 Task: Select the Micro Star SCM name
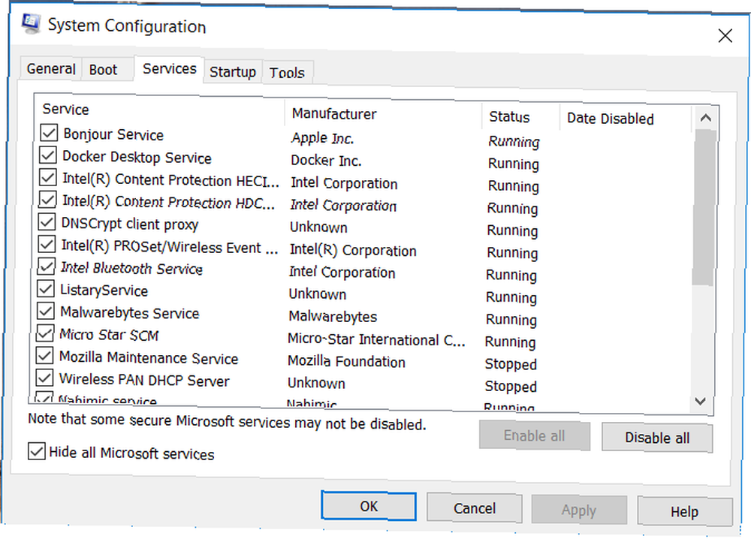pyautogui.click(x=109, y=335)
